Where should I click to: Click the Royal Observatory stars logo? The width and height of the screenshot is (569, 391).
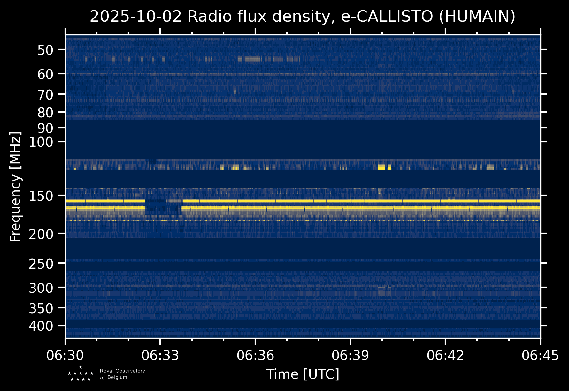(x=81, y=374)
